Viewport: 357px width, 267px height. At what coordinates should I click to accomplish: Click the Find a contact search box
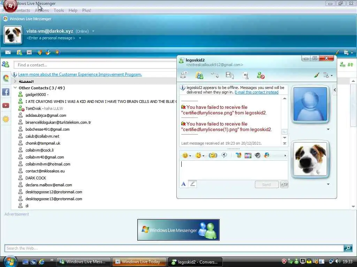point(95,65)
